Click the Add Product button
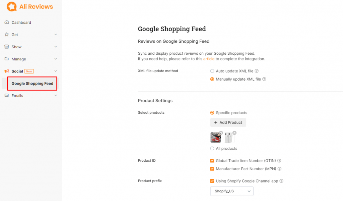Screen dimensions: 343x201 (228, 122)
